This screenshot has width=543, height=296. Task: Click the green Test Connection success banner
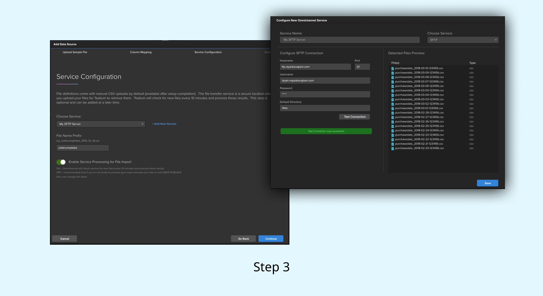pyautogui.click(x=326, y=131)
